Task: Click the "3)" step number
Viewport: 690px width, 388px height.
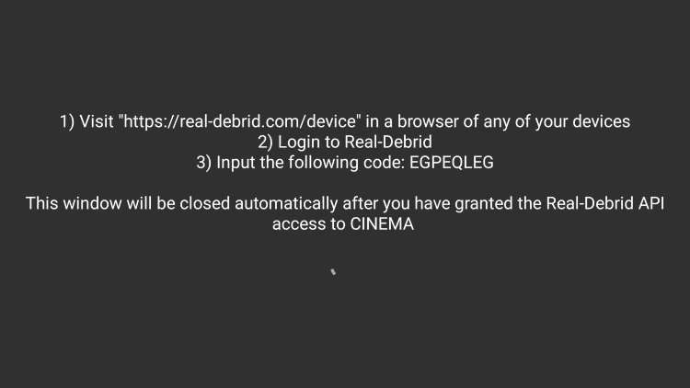Action: [x=203, y=163]
